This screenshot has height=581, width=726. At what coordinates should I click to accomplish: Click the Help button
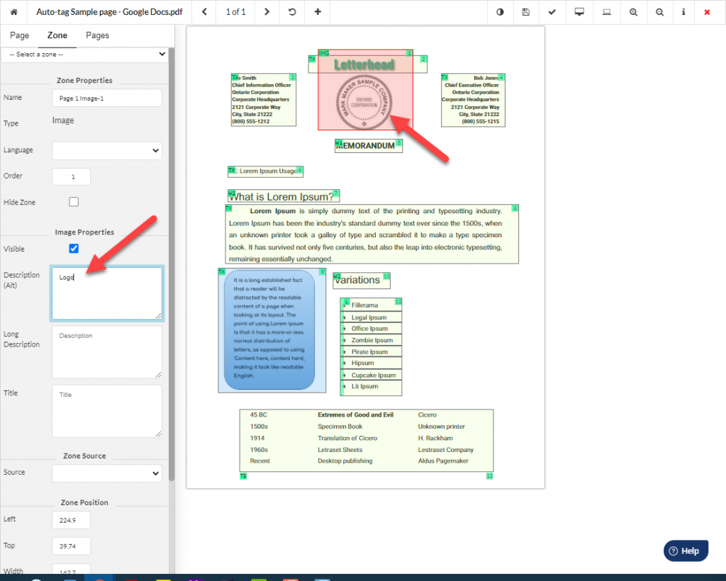click(x=685, y=550)
